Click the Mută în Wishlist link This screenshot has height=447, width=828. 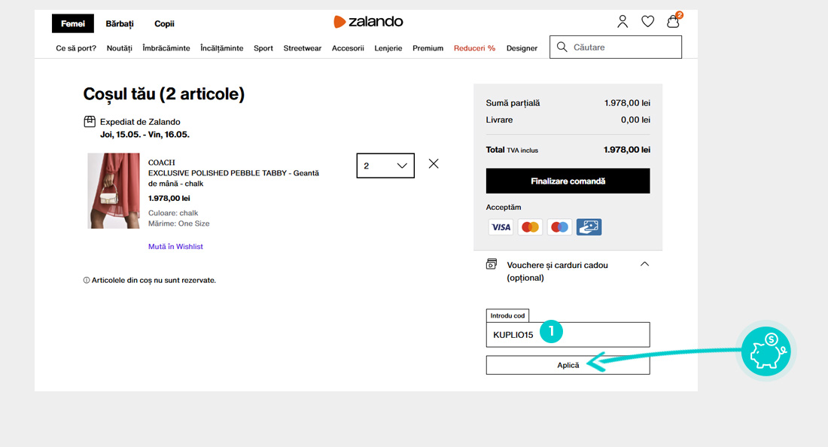[175, 247]
